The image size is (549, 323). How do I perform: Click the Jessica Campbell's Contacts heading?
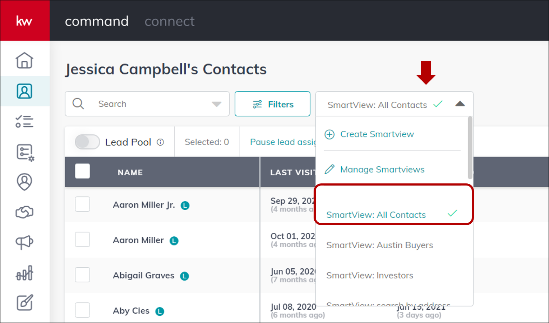coord(166,69)
